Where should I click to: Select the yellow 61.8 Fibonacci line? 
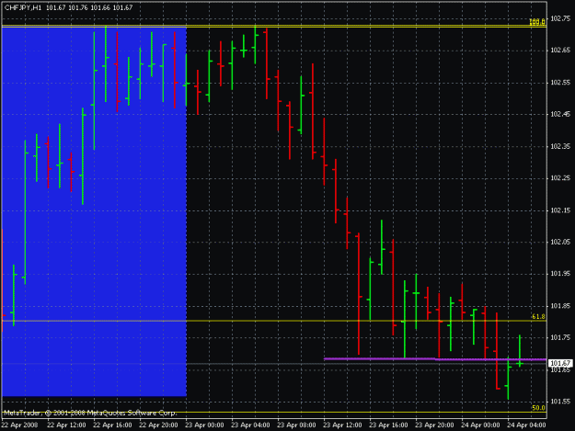pos(274,321)
